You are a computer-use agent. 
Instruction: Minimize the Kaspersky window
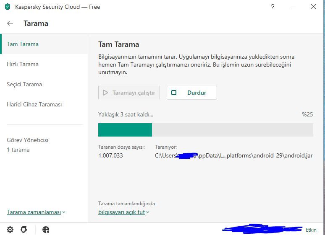[x=293, y=7]
